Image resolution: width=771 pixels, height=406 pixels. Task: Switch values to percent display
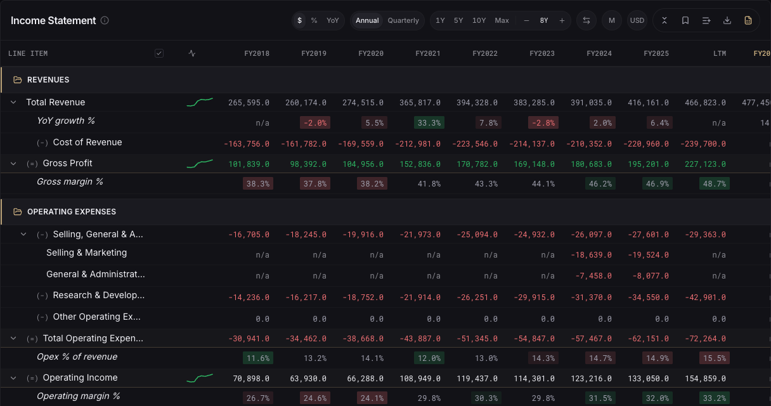[314, 20]
